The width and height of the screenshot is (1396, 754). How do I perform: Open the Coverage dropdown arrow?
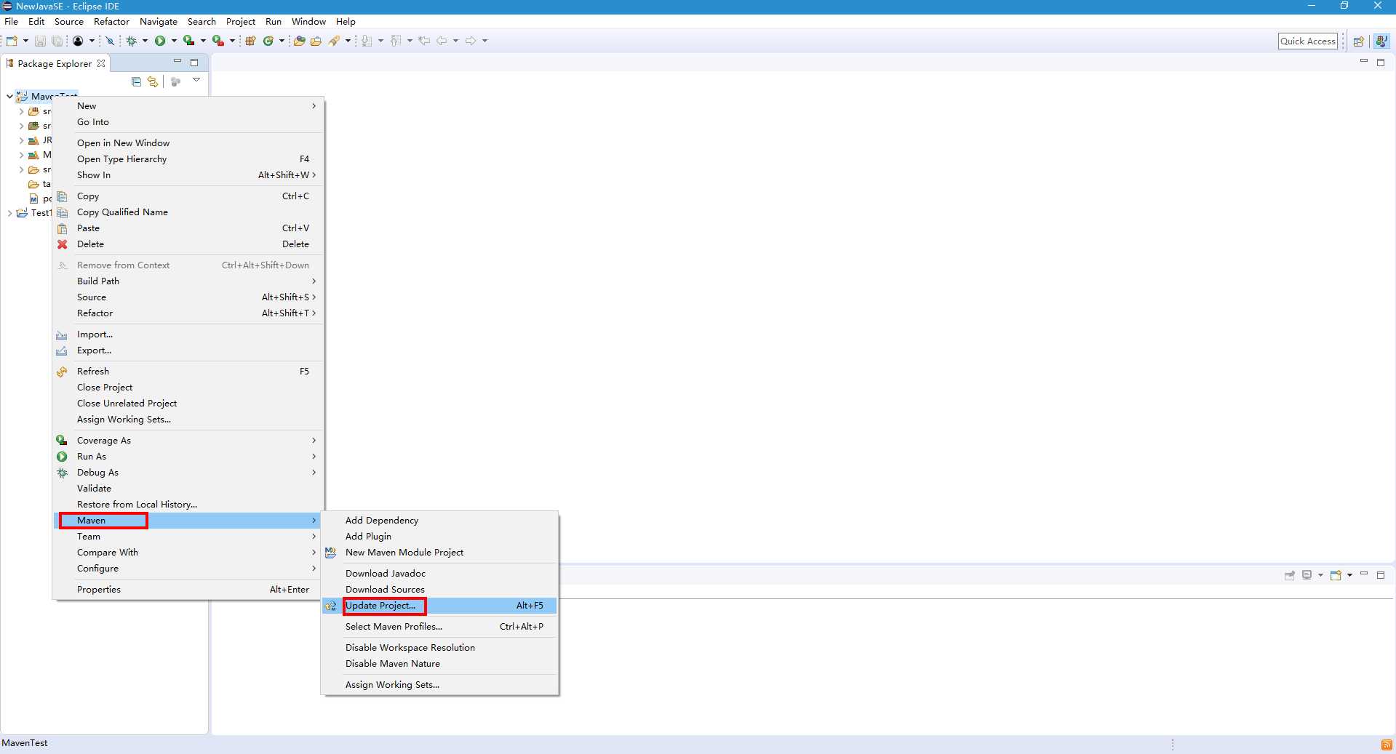(x=203, y=41)
